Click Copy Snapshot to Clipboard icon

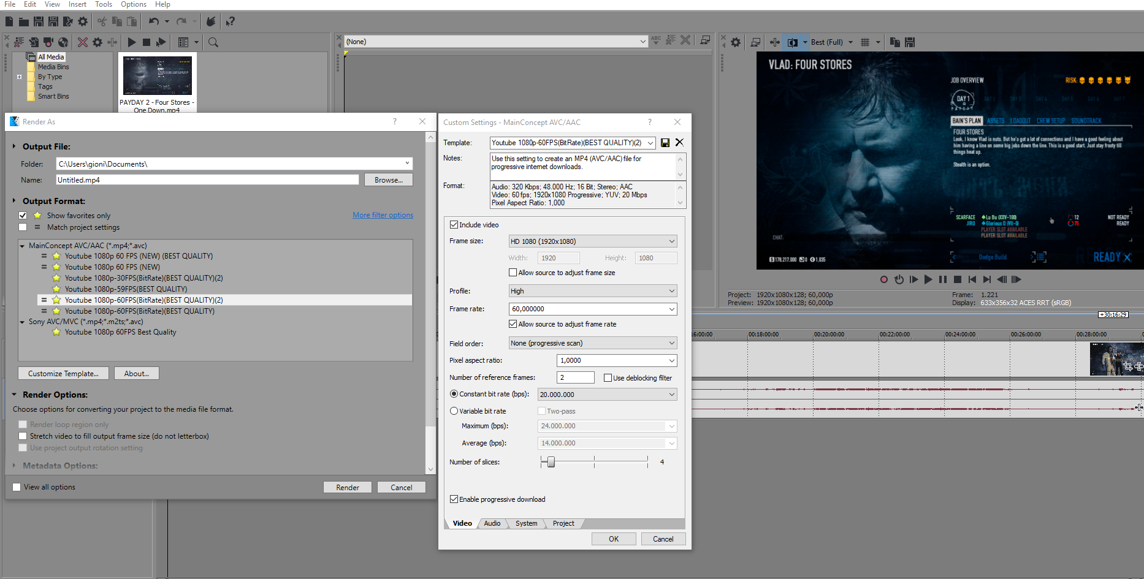(x=895, y=42)
